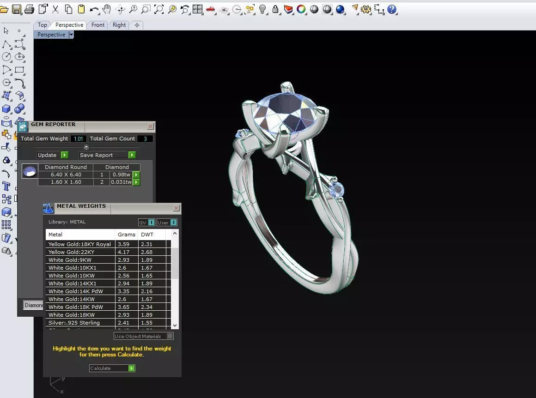Open a file with the folder icon
This screenshot has width=536, height=398.
3,9
